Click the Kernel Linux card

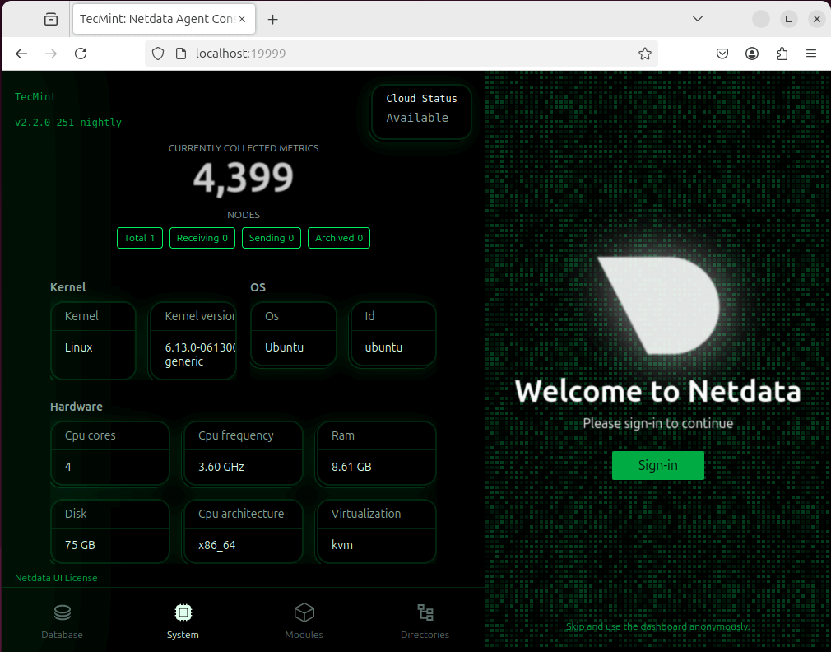tap(93, 341)
